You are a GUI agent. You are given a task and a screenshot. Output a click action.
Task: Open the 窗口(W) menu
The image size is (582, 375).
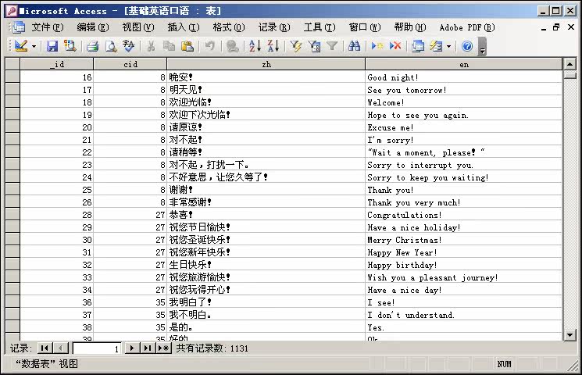coord(365,27)
